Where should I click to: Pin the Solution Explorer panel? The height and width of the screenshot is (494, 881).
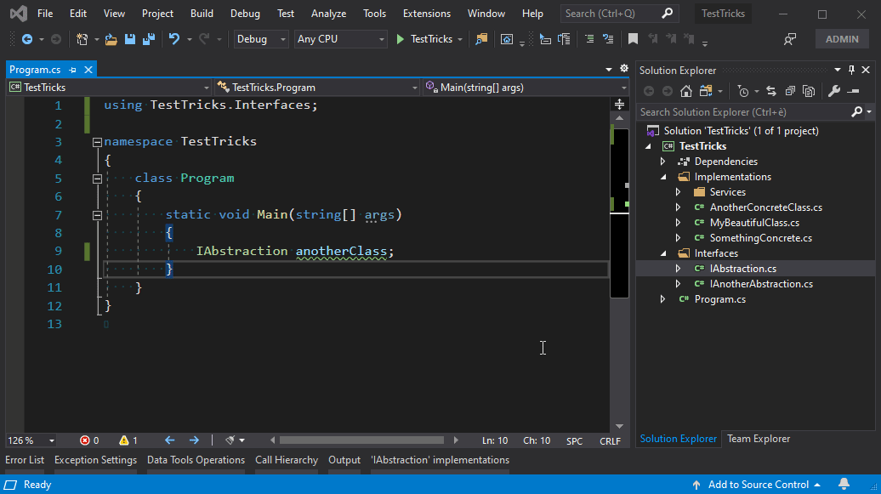pos(851,70)
